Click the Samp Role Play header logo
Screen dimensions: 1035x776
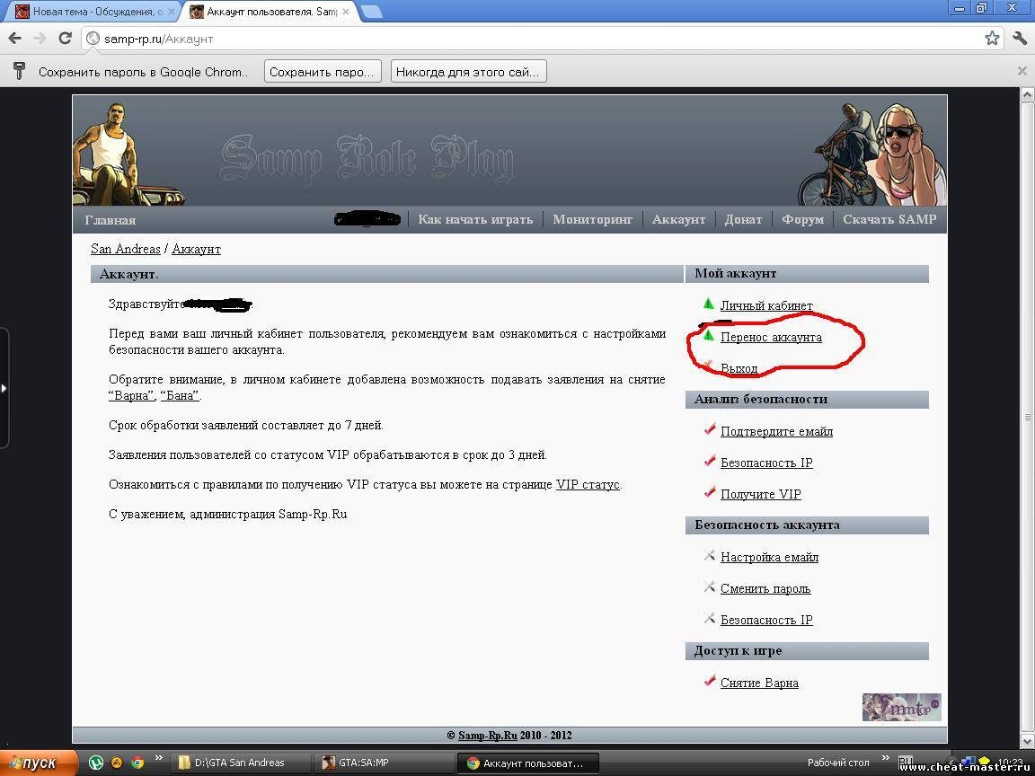click(367, 158)
